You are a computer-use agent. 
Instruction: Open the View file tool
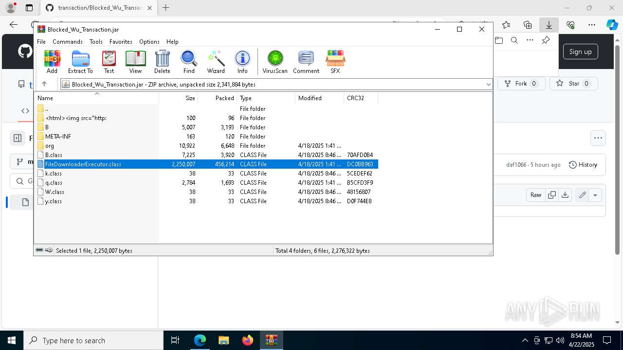135,62
